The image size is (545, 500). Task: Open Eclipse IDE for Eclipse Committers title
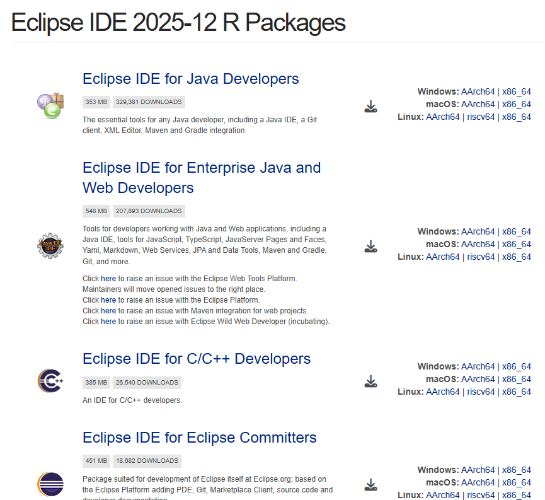[x=200, y=438]
